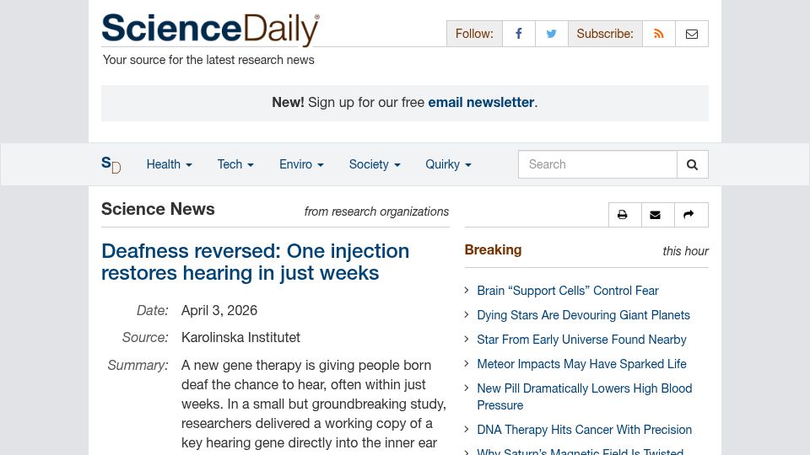Open ScienceDaily Twitter bird icon

(x=552, y=34)
